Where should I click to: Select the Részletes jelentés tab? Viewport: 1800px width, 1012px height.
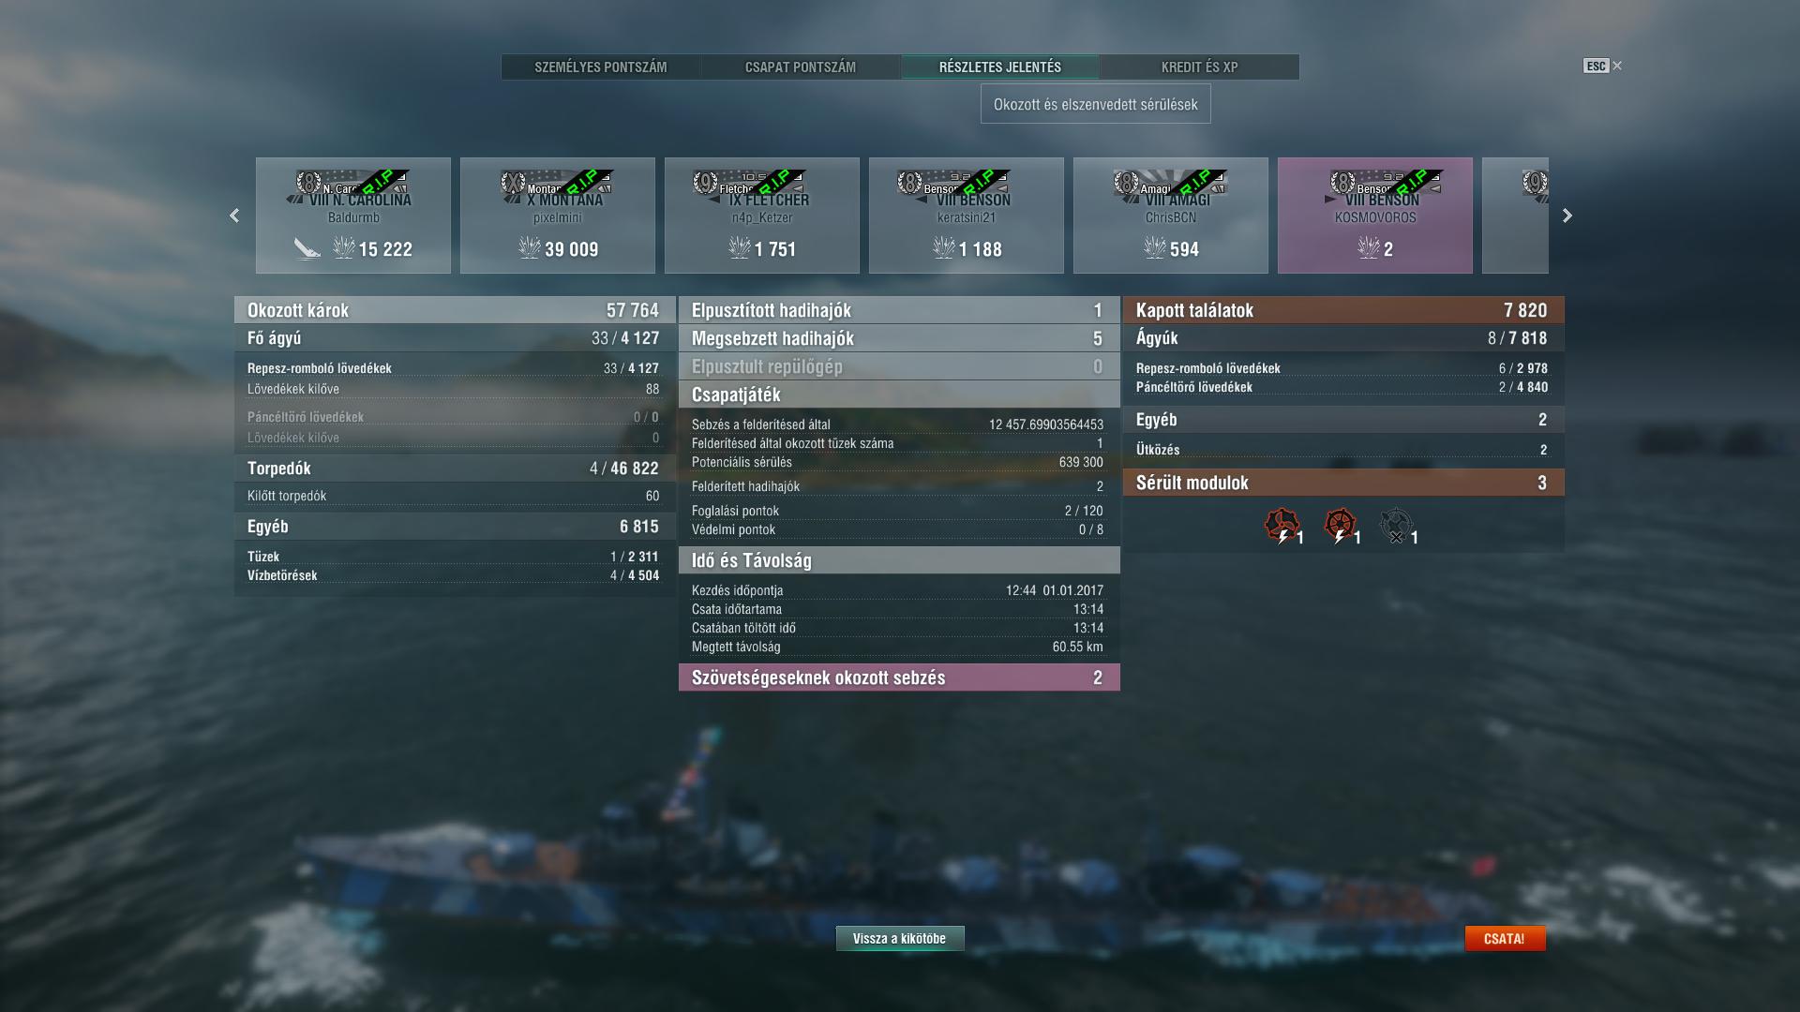1000,67
